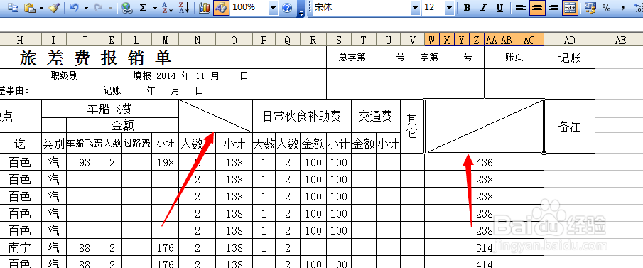Select column H header
The height and width of the screenshot is (268, 643).
(20, 40)
